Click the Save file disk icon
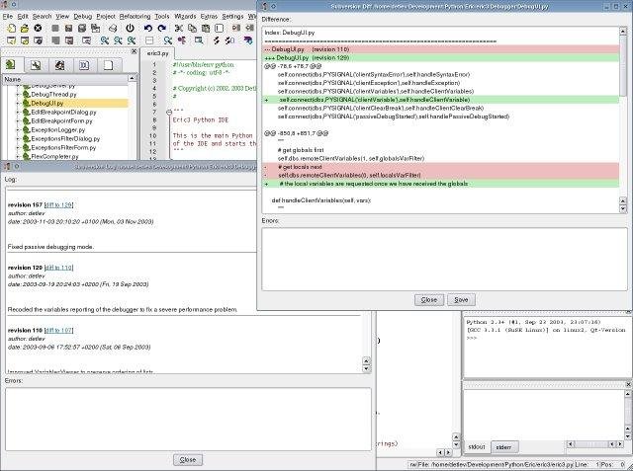Viewport: 633px width, 471px height. tap(53, 29)
